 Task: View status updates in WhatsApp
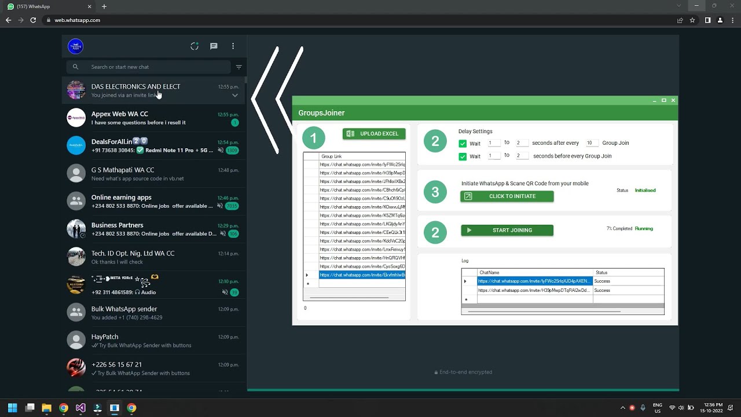point(195,46)
